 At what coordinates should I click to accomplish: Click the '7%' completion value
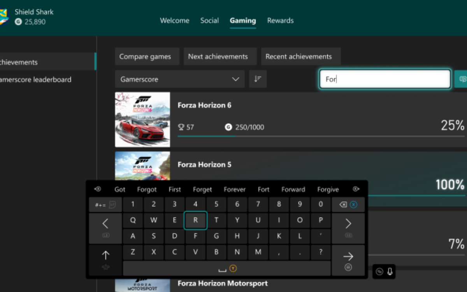pyautogui.click(x=456, y=244)
